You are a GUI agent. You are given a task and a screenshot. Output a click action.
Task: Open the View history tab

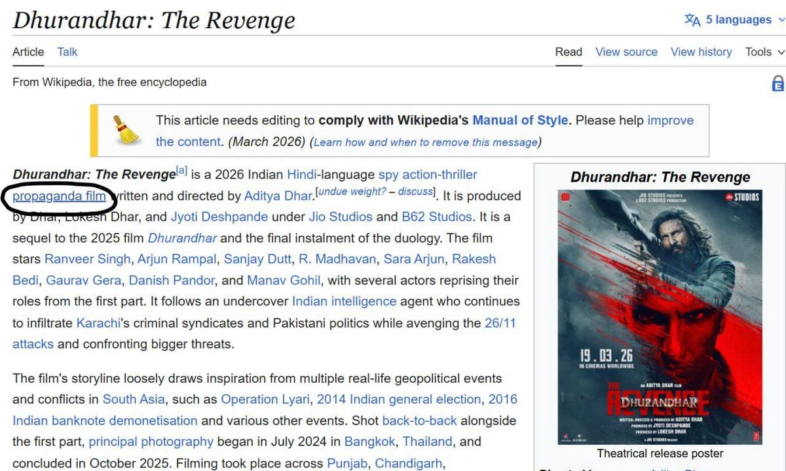pyautogui.click(x=701, y=52)
